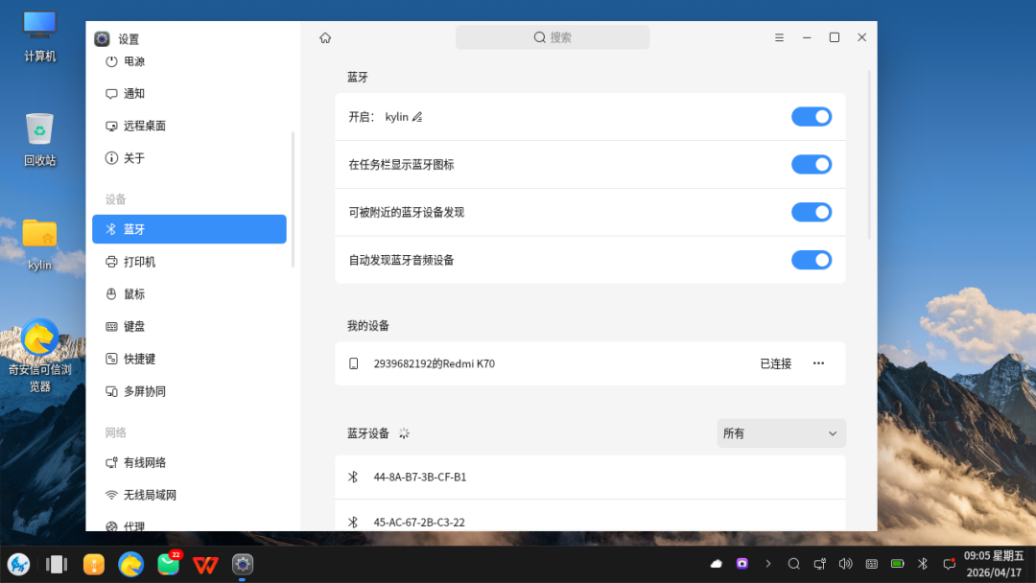Click Bluetooth icon for 45-AC-67-2B-C3-22
The height and width of the screenshot is (583, 1036).
point(353,523)
